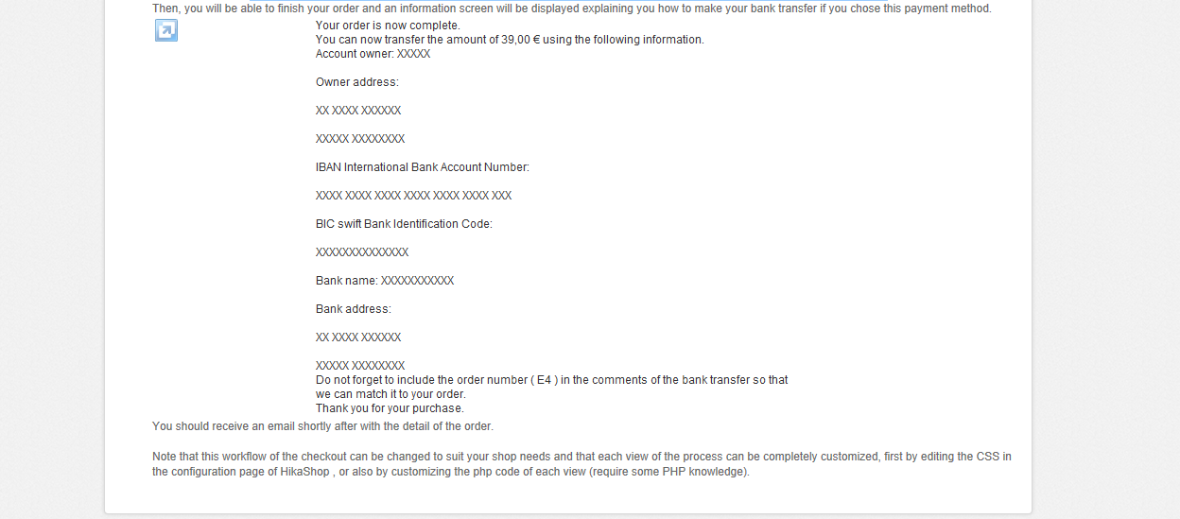Click the bank address line below 'Bank address:'
Viewport: 1180px width, 519px height.
(358, 337)
